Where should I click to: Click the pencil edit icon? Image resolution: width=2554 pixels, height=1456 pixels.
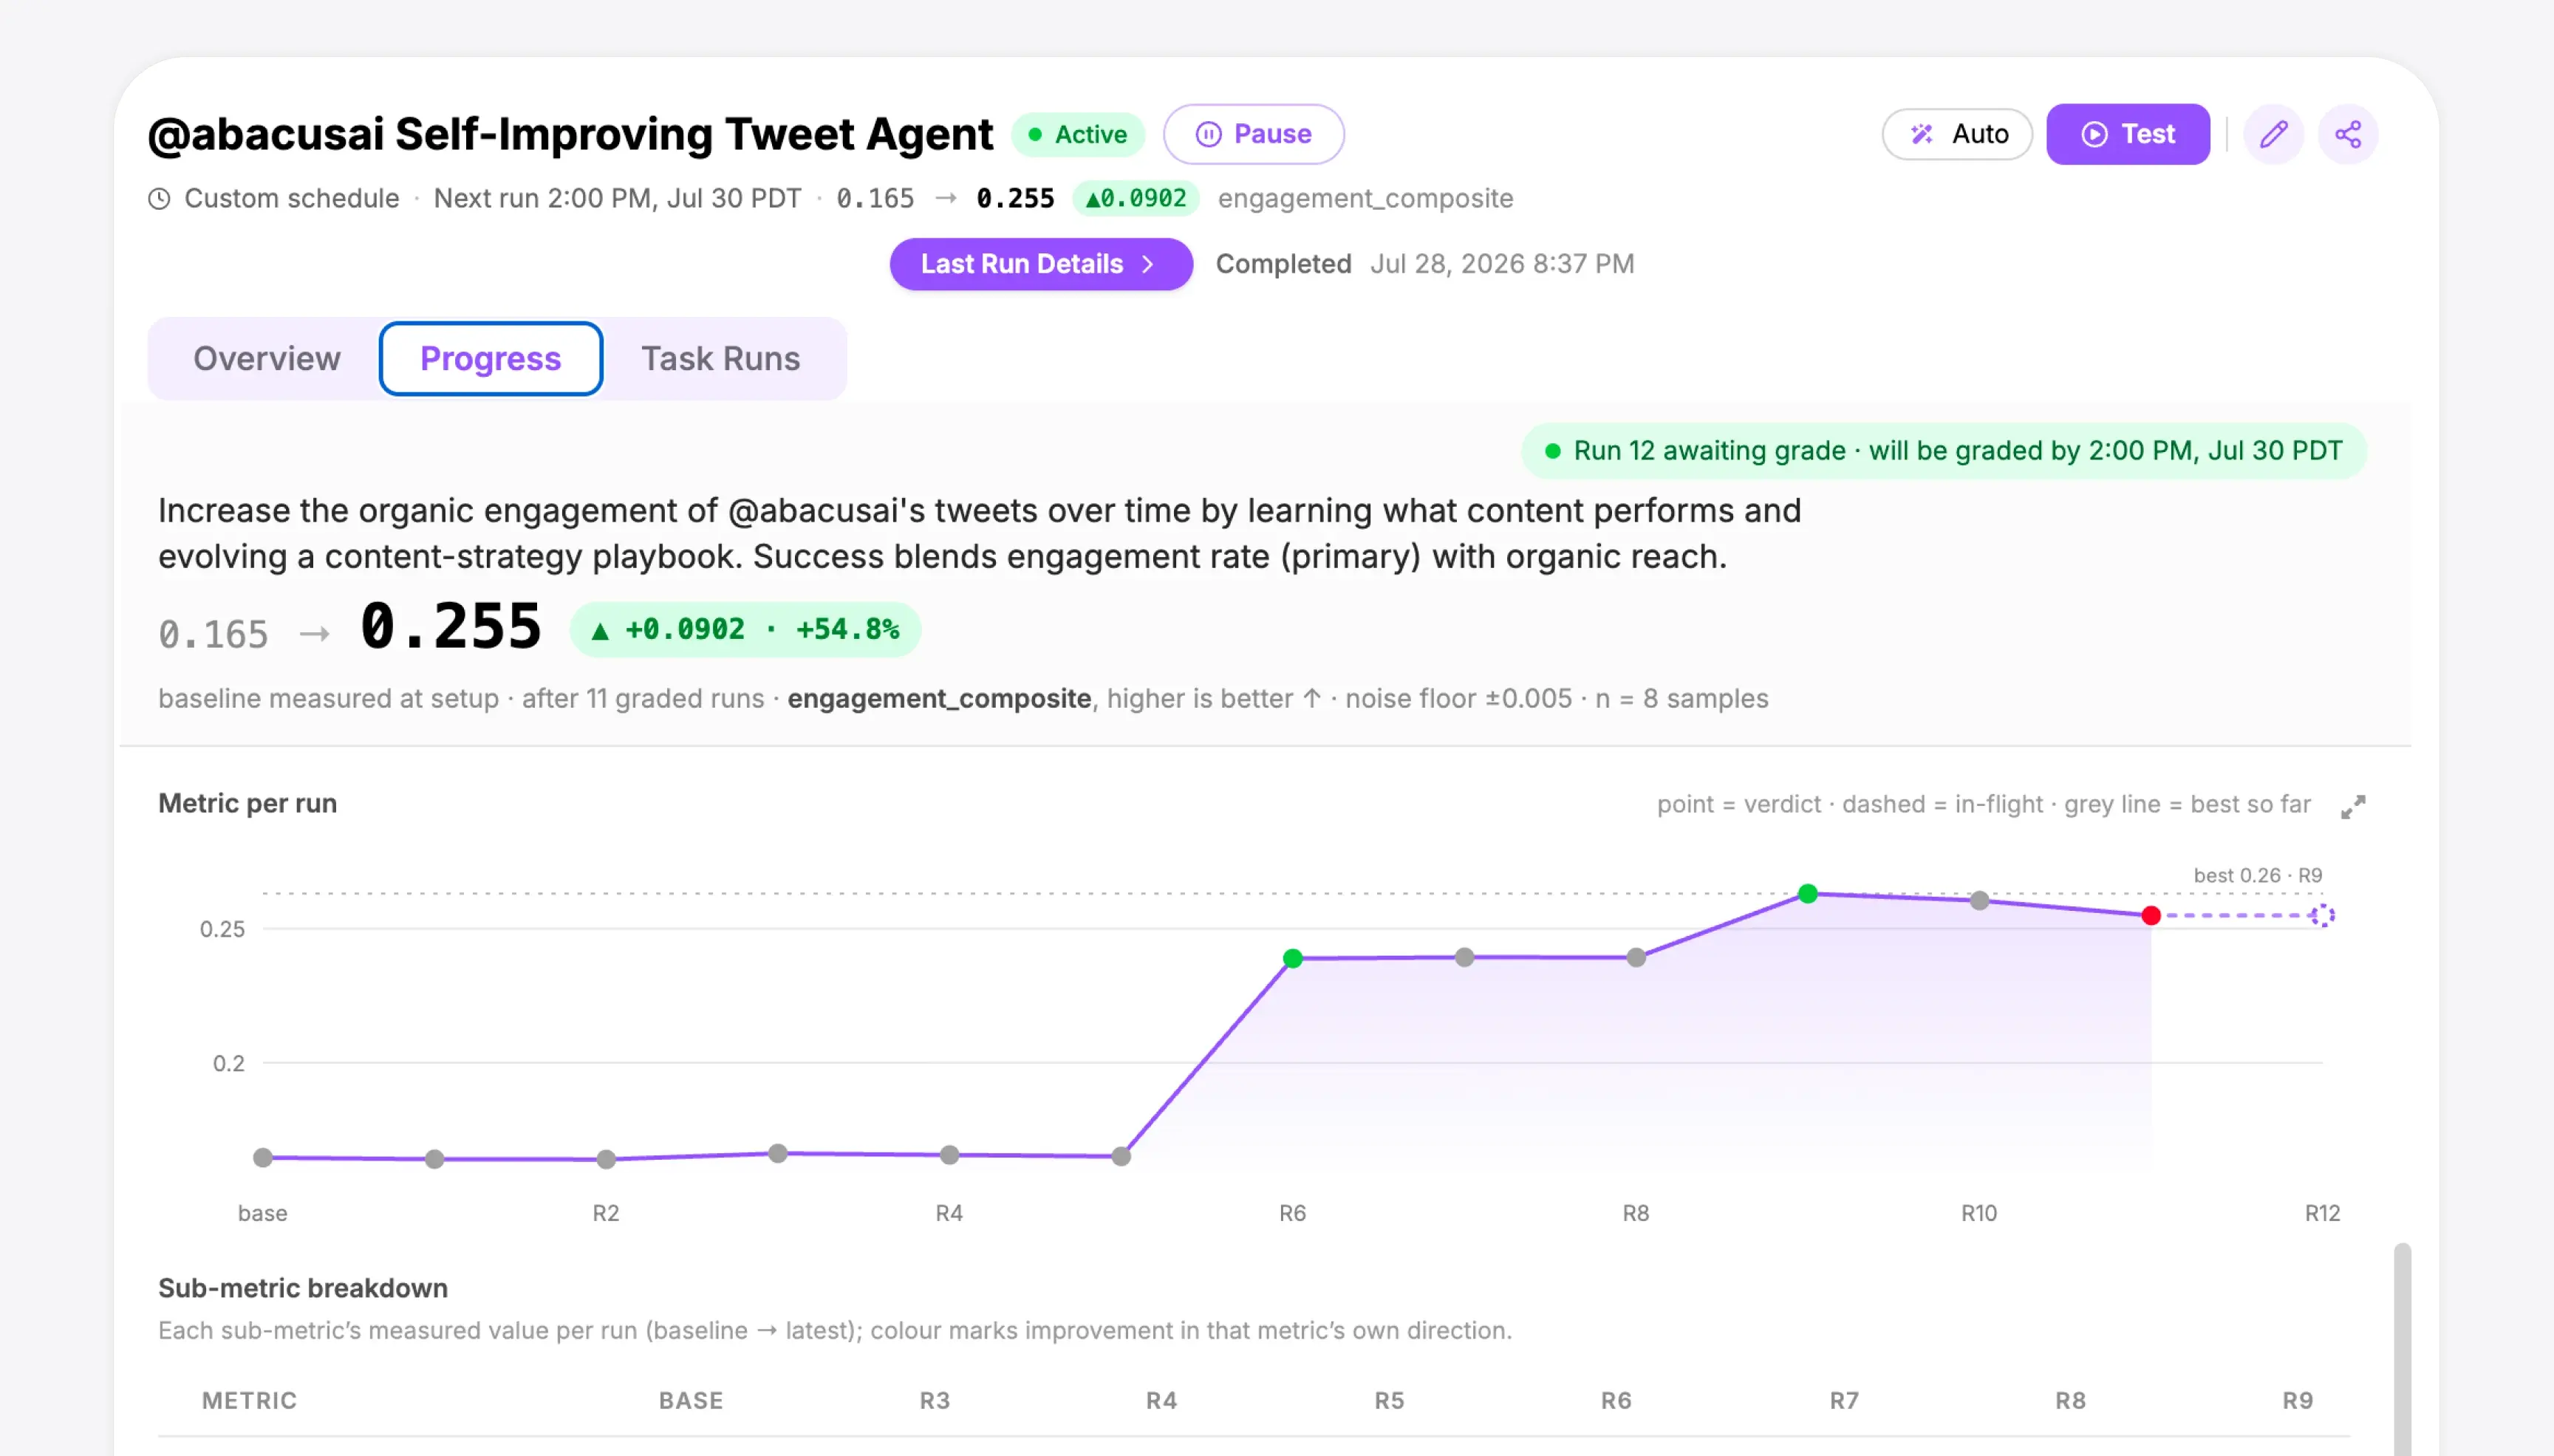point(2273,134)
